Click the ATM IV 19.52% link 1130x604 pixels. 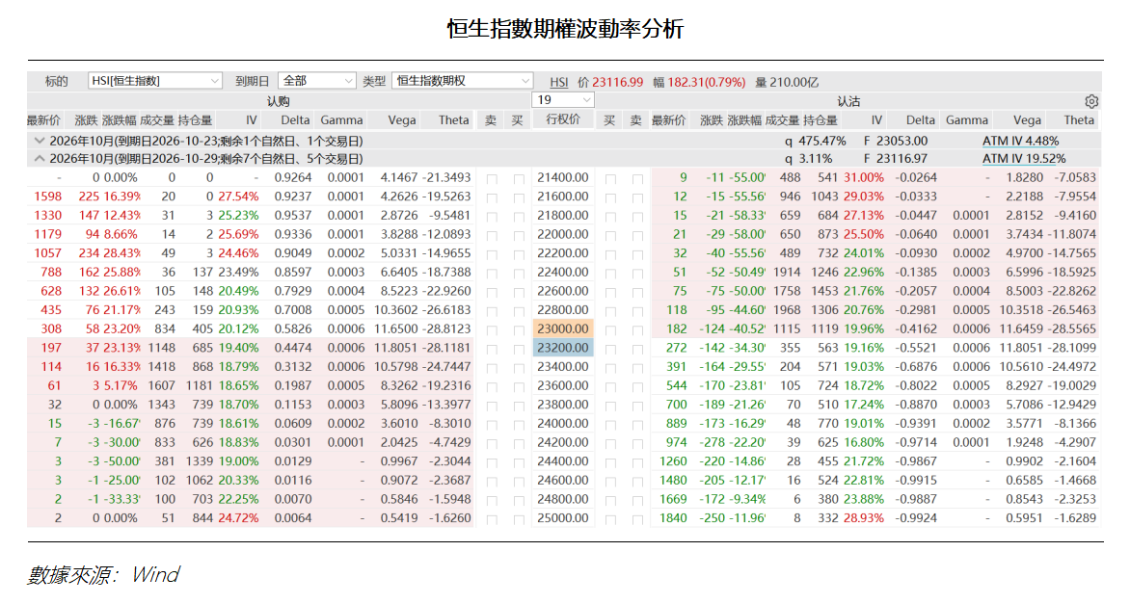tap(1023, 158)
